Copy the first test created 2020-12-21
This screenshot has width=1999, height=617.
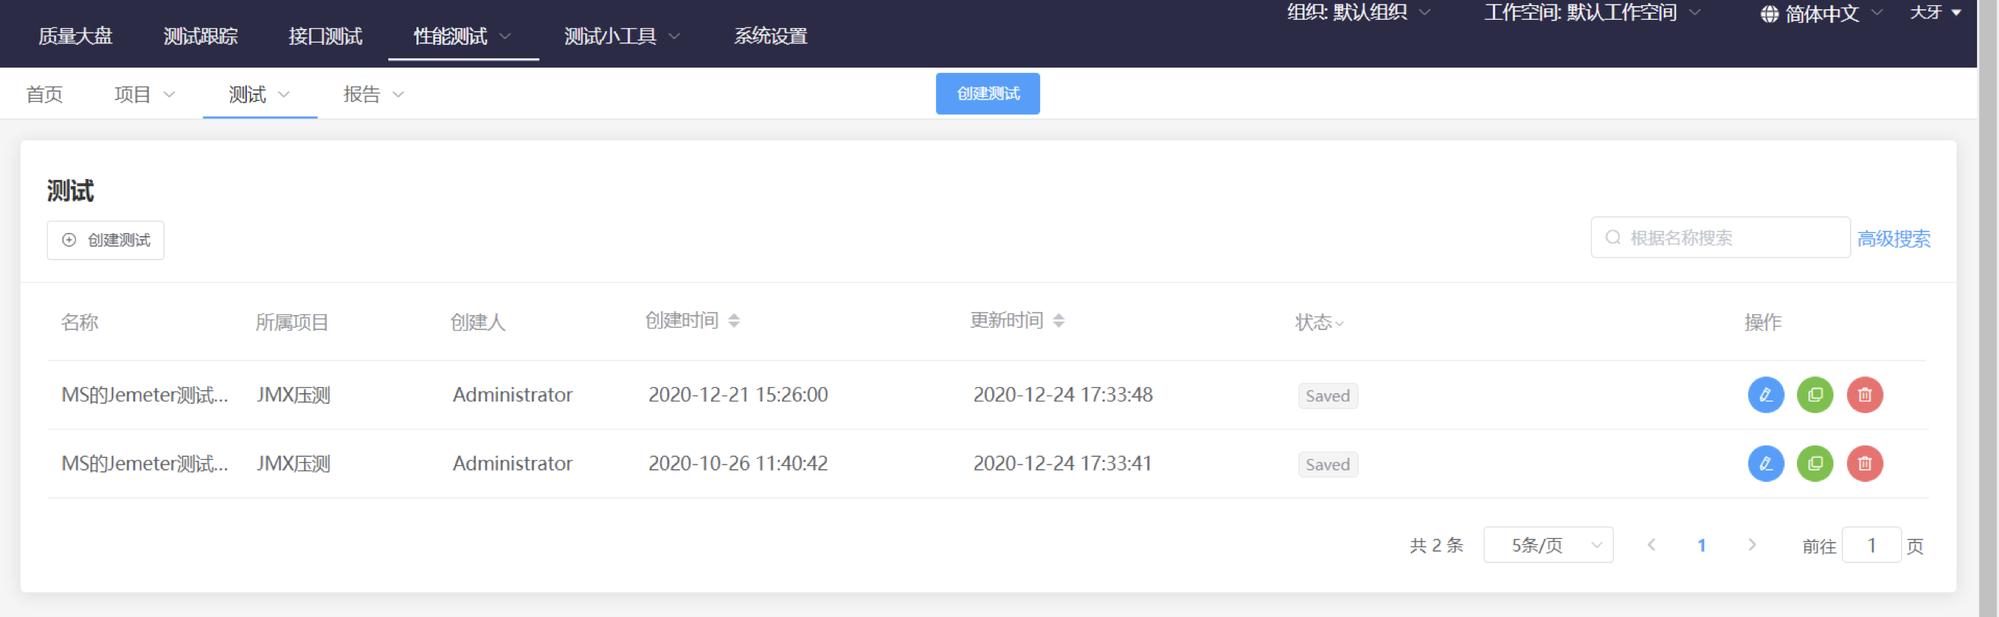[1814, 395]
